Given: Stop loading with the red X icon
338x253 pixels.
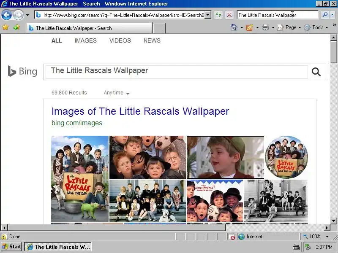Looking at the screenshot, I should [229, 15].
